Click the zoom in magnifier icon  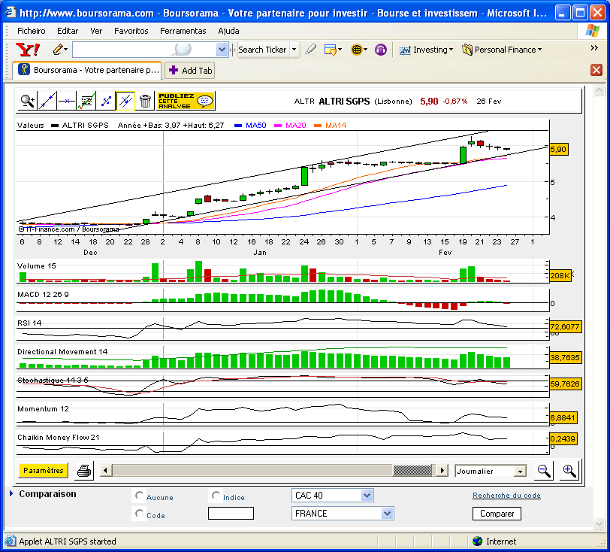(x=570, y=471)
